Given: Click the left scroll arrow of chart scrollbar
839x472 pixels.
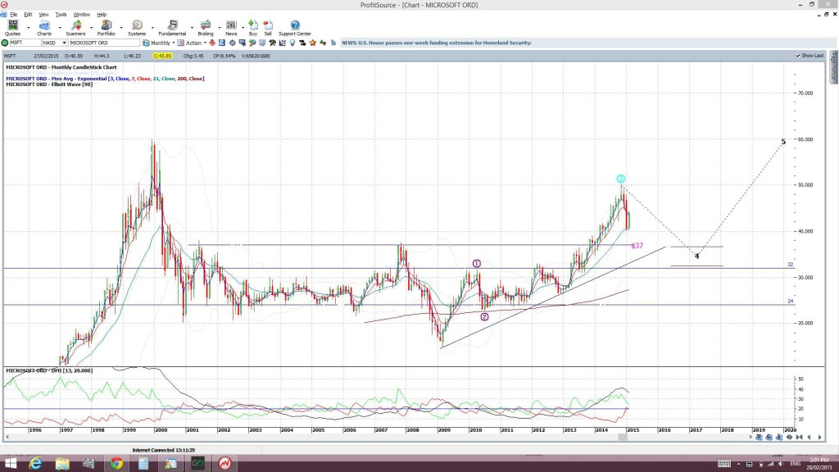Looking at the screenshot, I should pos(7,438).
